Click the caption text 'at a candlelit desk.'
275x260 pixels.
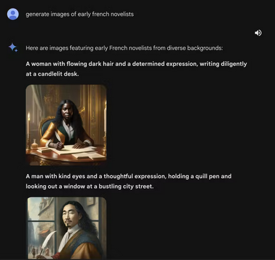tap(52, 74)
